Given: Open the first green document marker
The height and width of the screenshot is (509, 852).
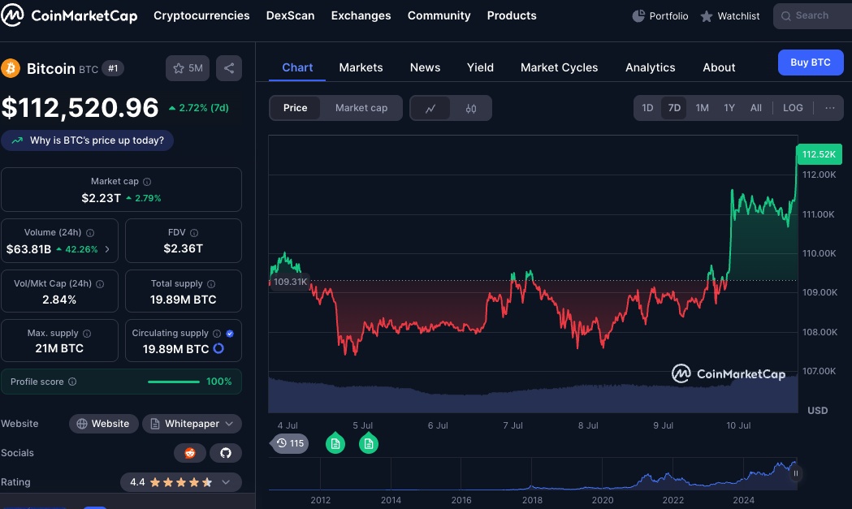Looking at the screenshot, I should (335, 443).
